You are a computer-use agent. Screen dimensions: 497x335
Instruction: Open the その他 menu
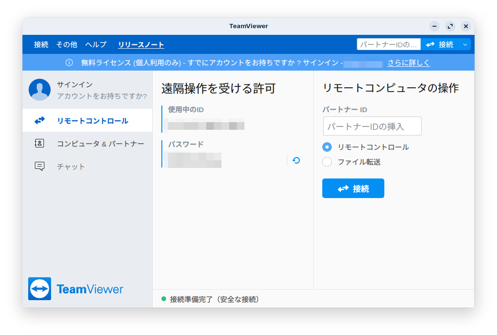[67, 45]
